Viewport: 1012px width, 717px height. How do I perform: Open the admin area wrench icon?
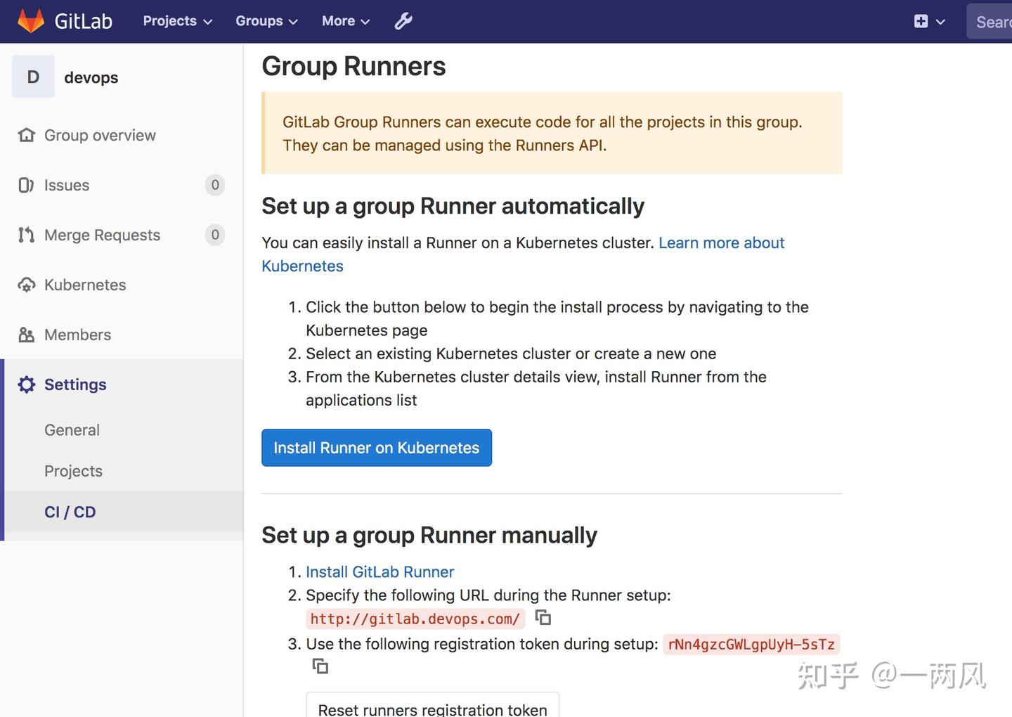coord(403,21)
